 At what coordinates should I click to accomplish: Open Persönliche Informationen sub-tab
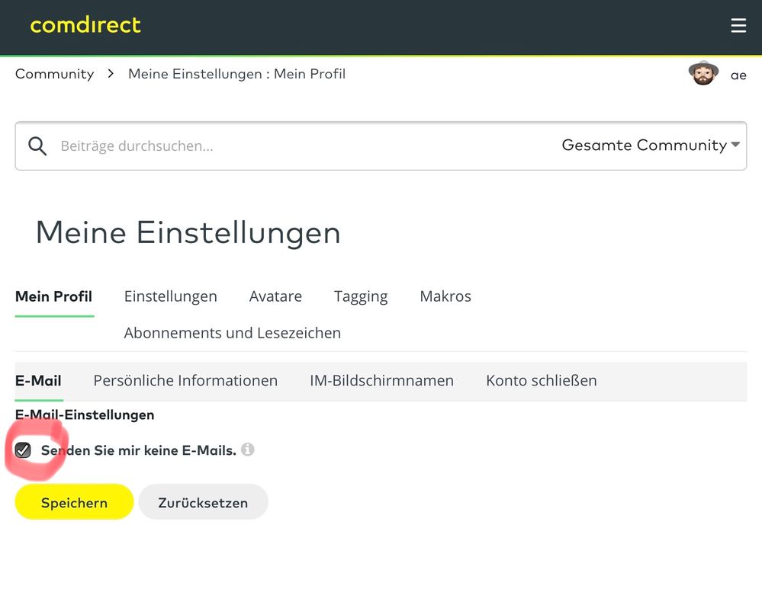point(185,380)
